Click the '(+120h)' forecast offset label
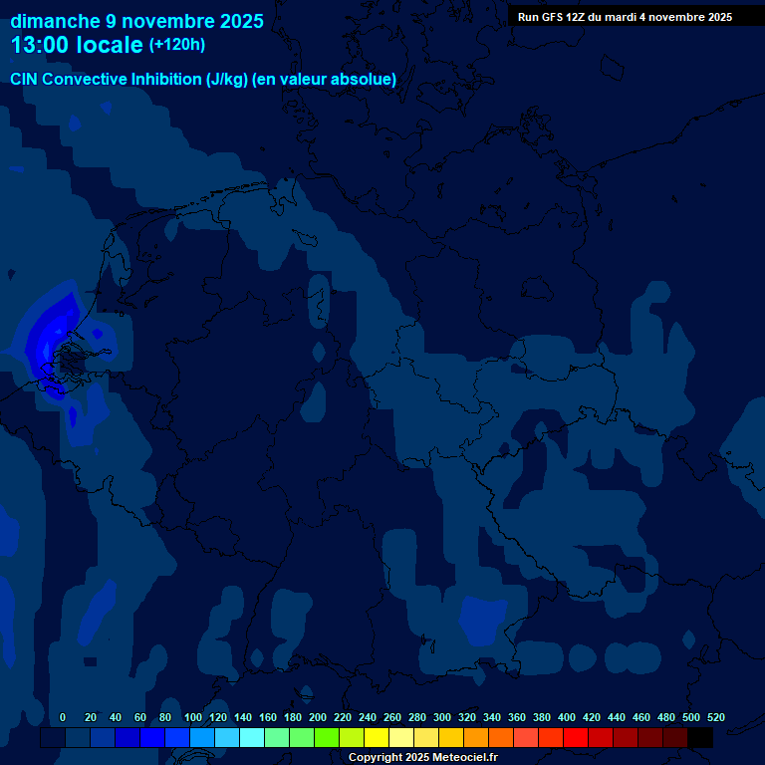 [177, 45]
